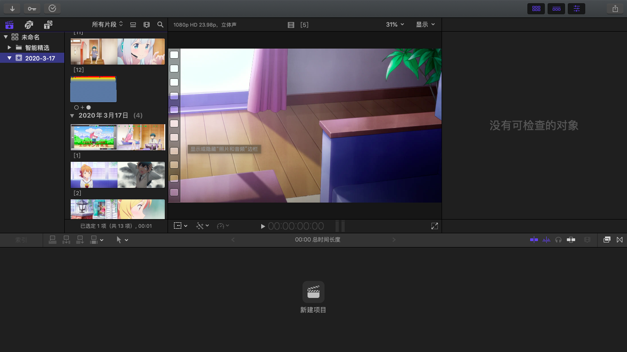Viewport: 627px width, 352px height.
Task: Open the Select arrow tool dropdown
Action: 122,240
